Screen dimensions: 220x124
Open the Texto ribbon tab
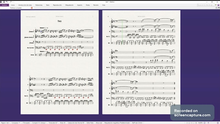coord(48,5)
